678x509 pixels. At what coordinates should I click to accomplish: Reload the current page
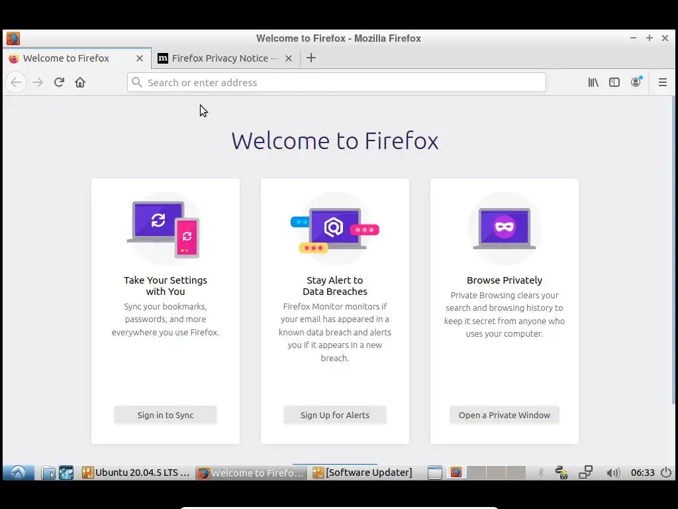59,82
